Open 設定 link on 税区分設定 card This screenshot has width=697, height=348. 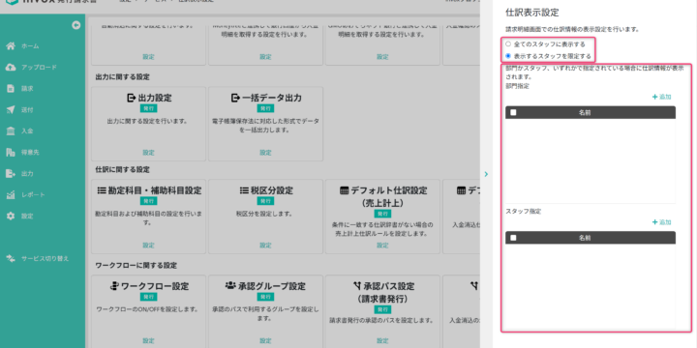click(265, 245)
